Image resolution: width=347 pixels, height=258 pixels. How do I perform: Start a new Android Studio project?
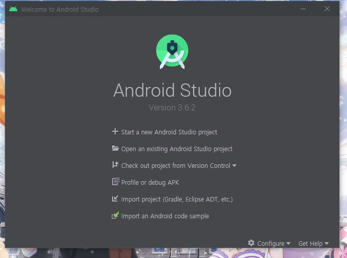[x=169, y=132]
